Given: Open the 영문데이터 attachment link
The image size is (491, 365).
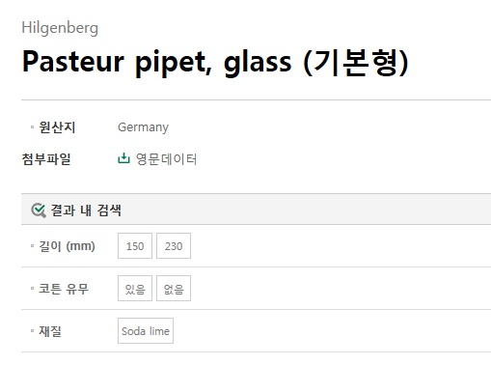Looking at the screenshot, I should point(166,159).
